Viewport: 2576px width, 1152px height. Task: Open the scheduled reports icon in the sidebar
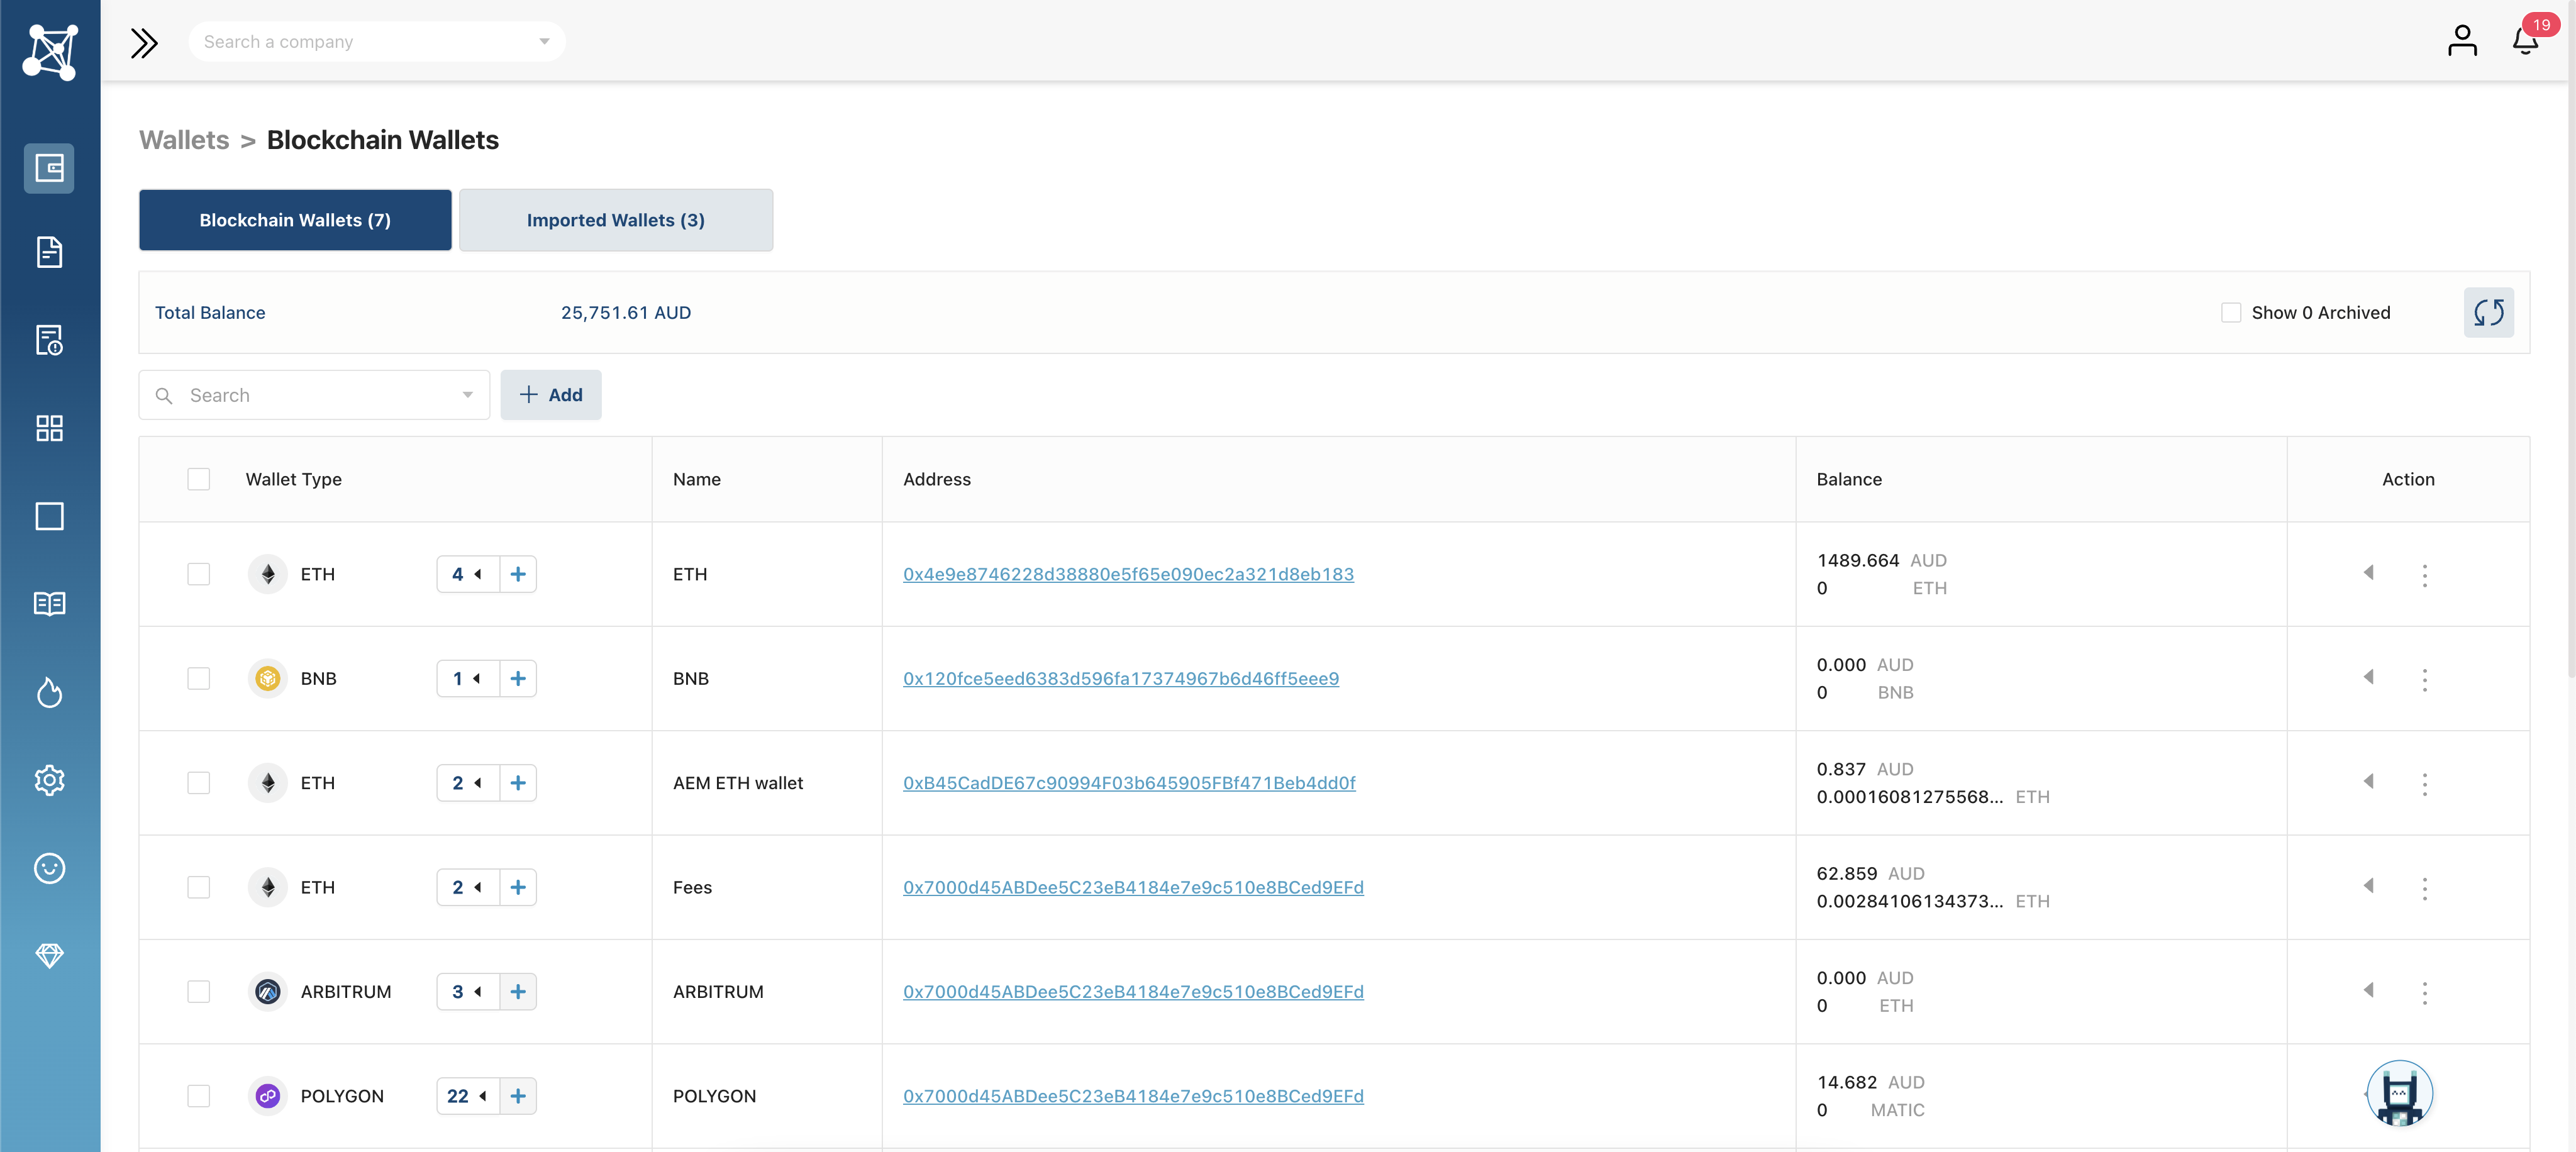click(x=49, y=340)
